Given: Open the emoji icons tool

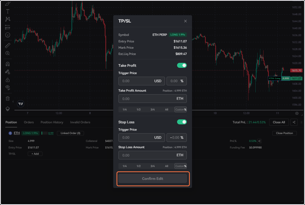Looking at the screenshot, I should [8, 35].
